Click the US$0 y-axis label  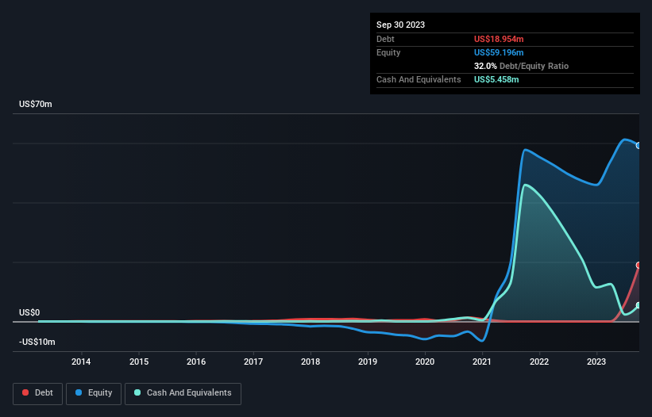(29, 312)
